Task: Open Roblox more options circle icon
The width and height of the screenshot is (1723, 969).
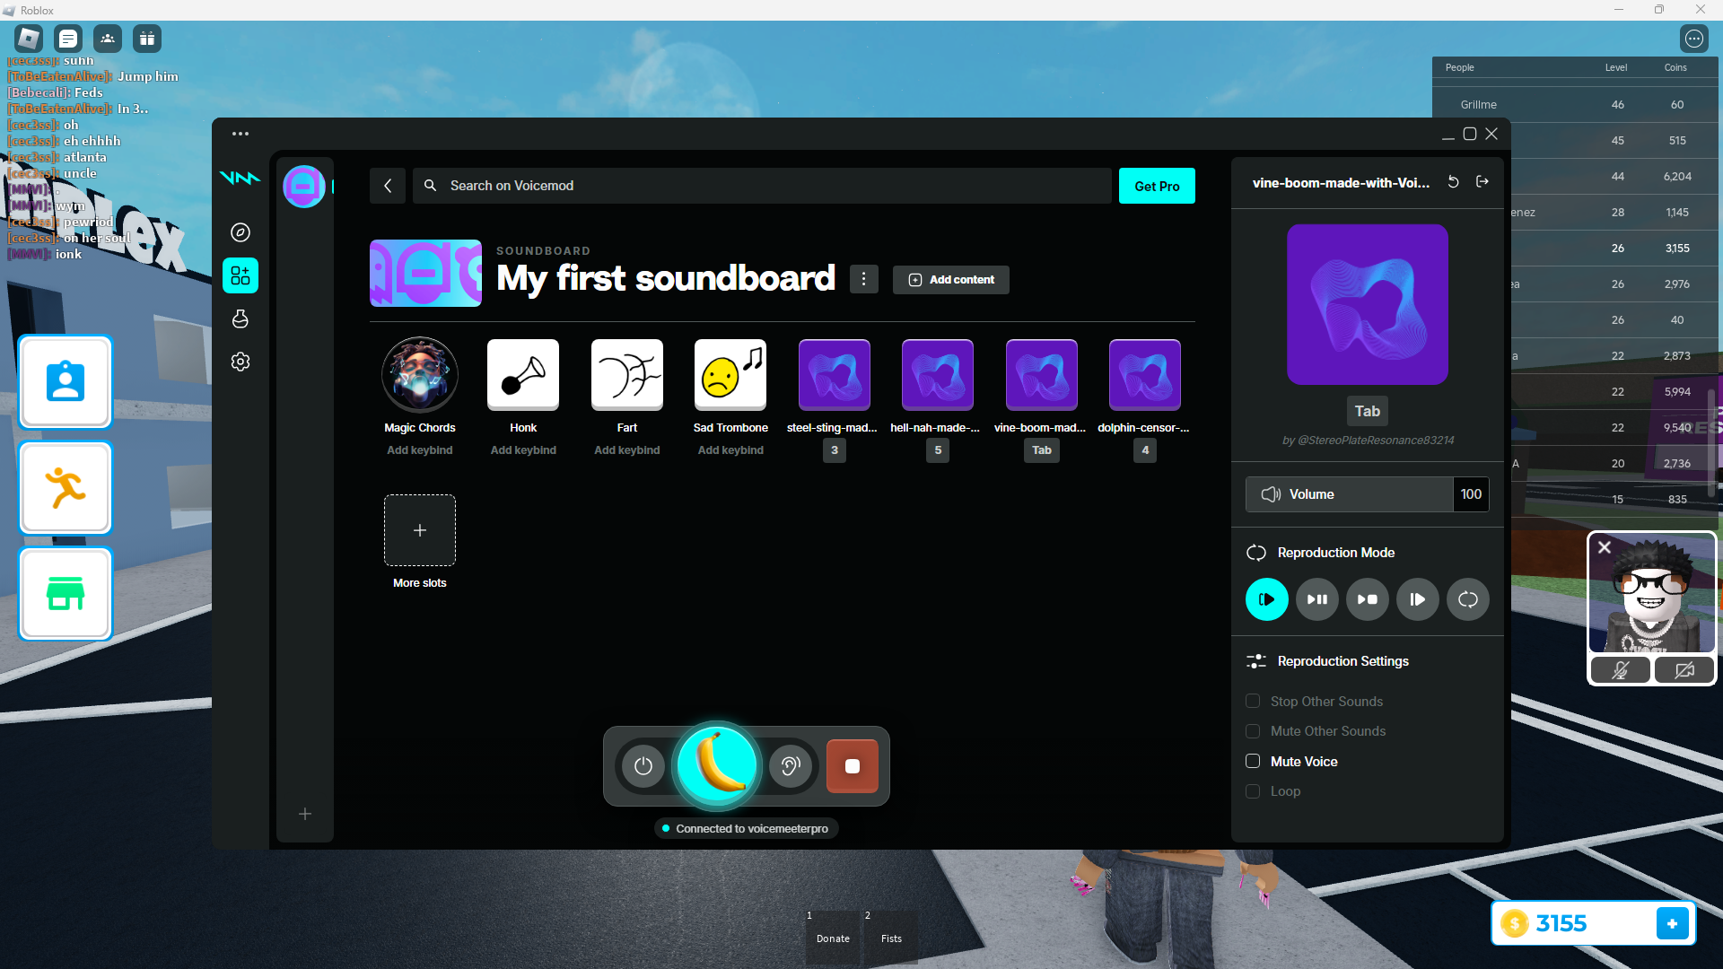Action: pyautogui.click(x=1694, y=39)
